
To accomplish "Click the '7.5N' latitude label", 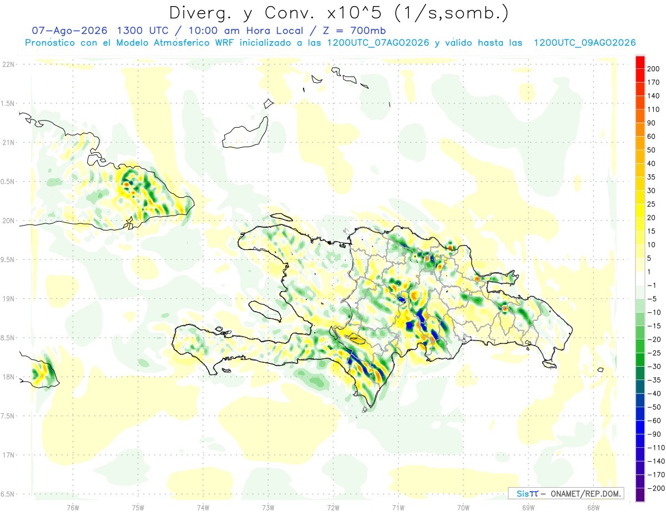I will [x=8, y=416].
